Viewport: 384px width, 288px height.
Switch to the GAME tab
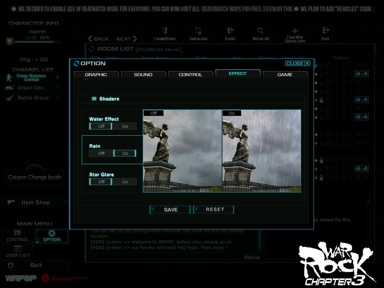click(x=285, y=75)
